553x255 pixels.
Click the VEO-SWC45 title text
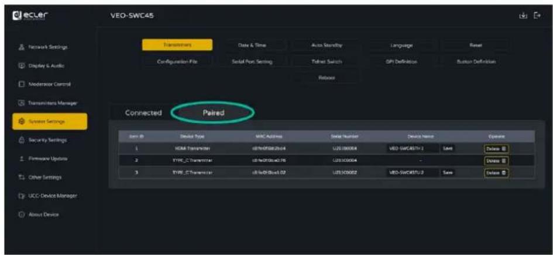point(132,16)
